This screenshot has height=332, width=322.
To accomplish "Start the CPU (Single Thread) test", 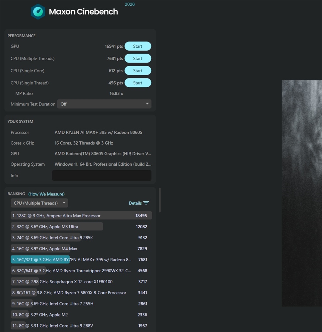I will [x=138, y=83].
